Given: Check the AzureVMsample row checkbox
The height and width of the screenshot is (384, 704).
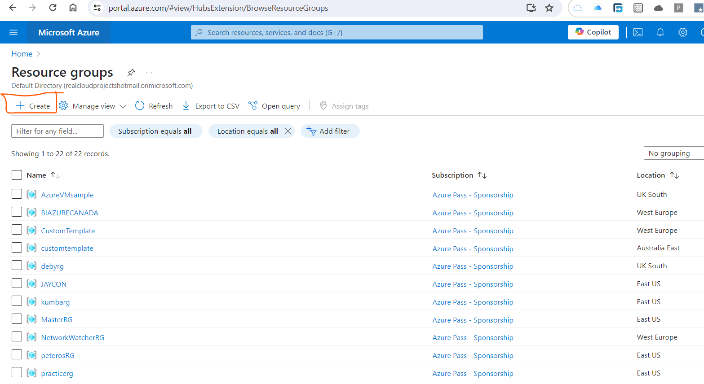Looking at the screenshot, I should tap(17, 194).
